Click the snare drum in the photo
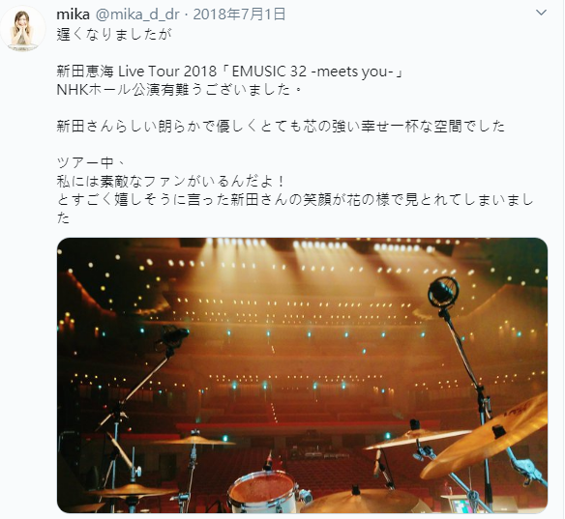The height and width of the screenshot is (519, 565). (x=264, y=492)
